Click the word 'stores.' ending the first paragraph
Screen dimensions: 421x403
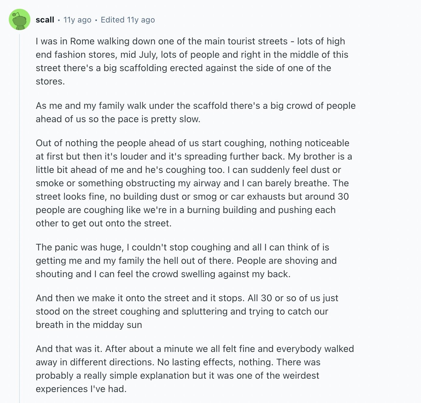click(x=50, y=81)
